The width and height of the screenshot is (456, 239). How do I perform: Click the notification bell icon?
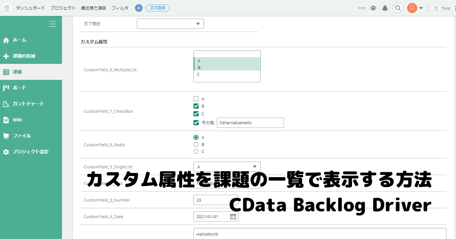(x=385, y=8)
